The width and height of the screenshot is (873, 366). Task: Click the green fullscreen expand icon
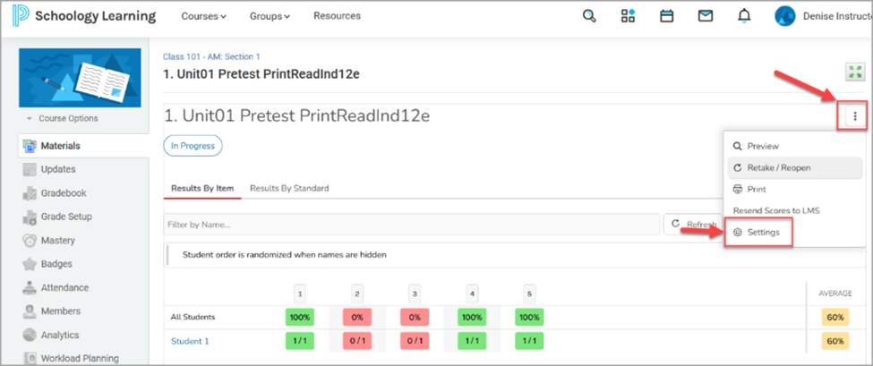[855, 73]
